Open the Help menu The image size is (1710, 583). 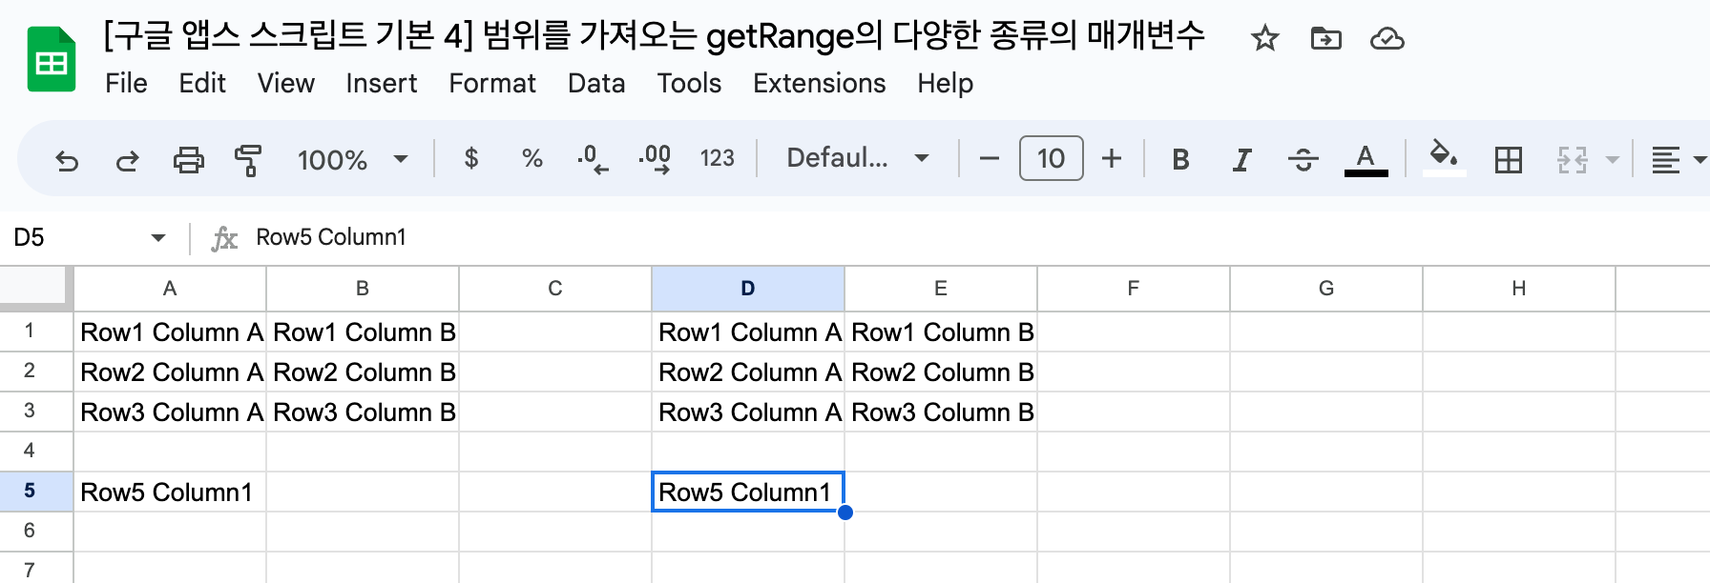[x=945, y=84]
